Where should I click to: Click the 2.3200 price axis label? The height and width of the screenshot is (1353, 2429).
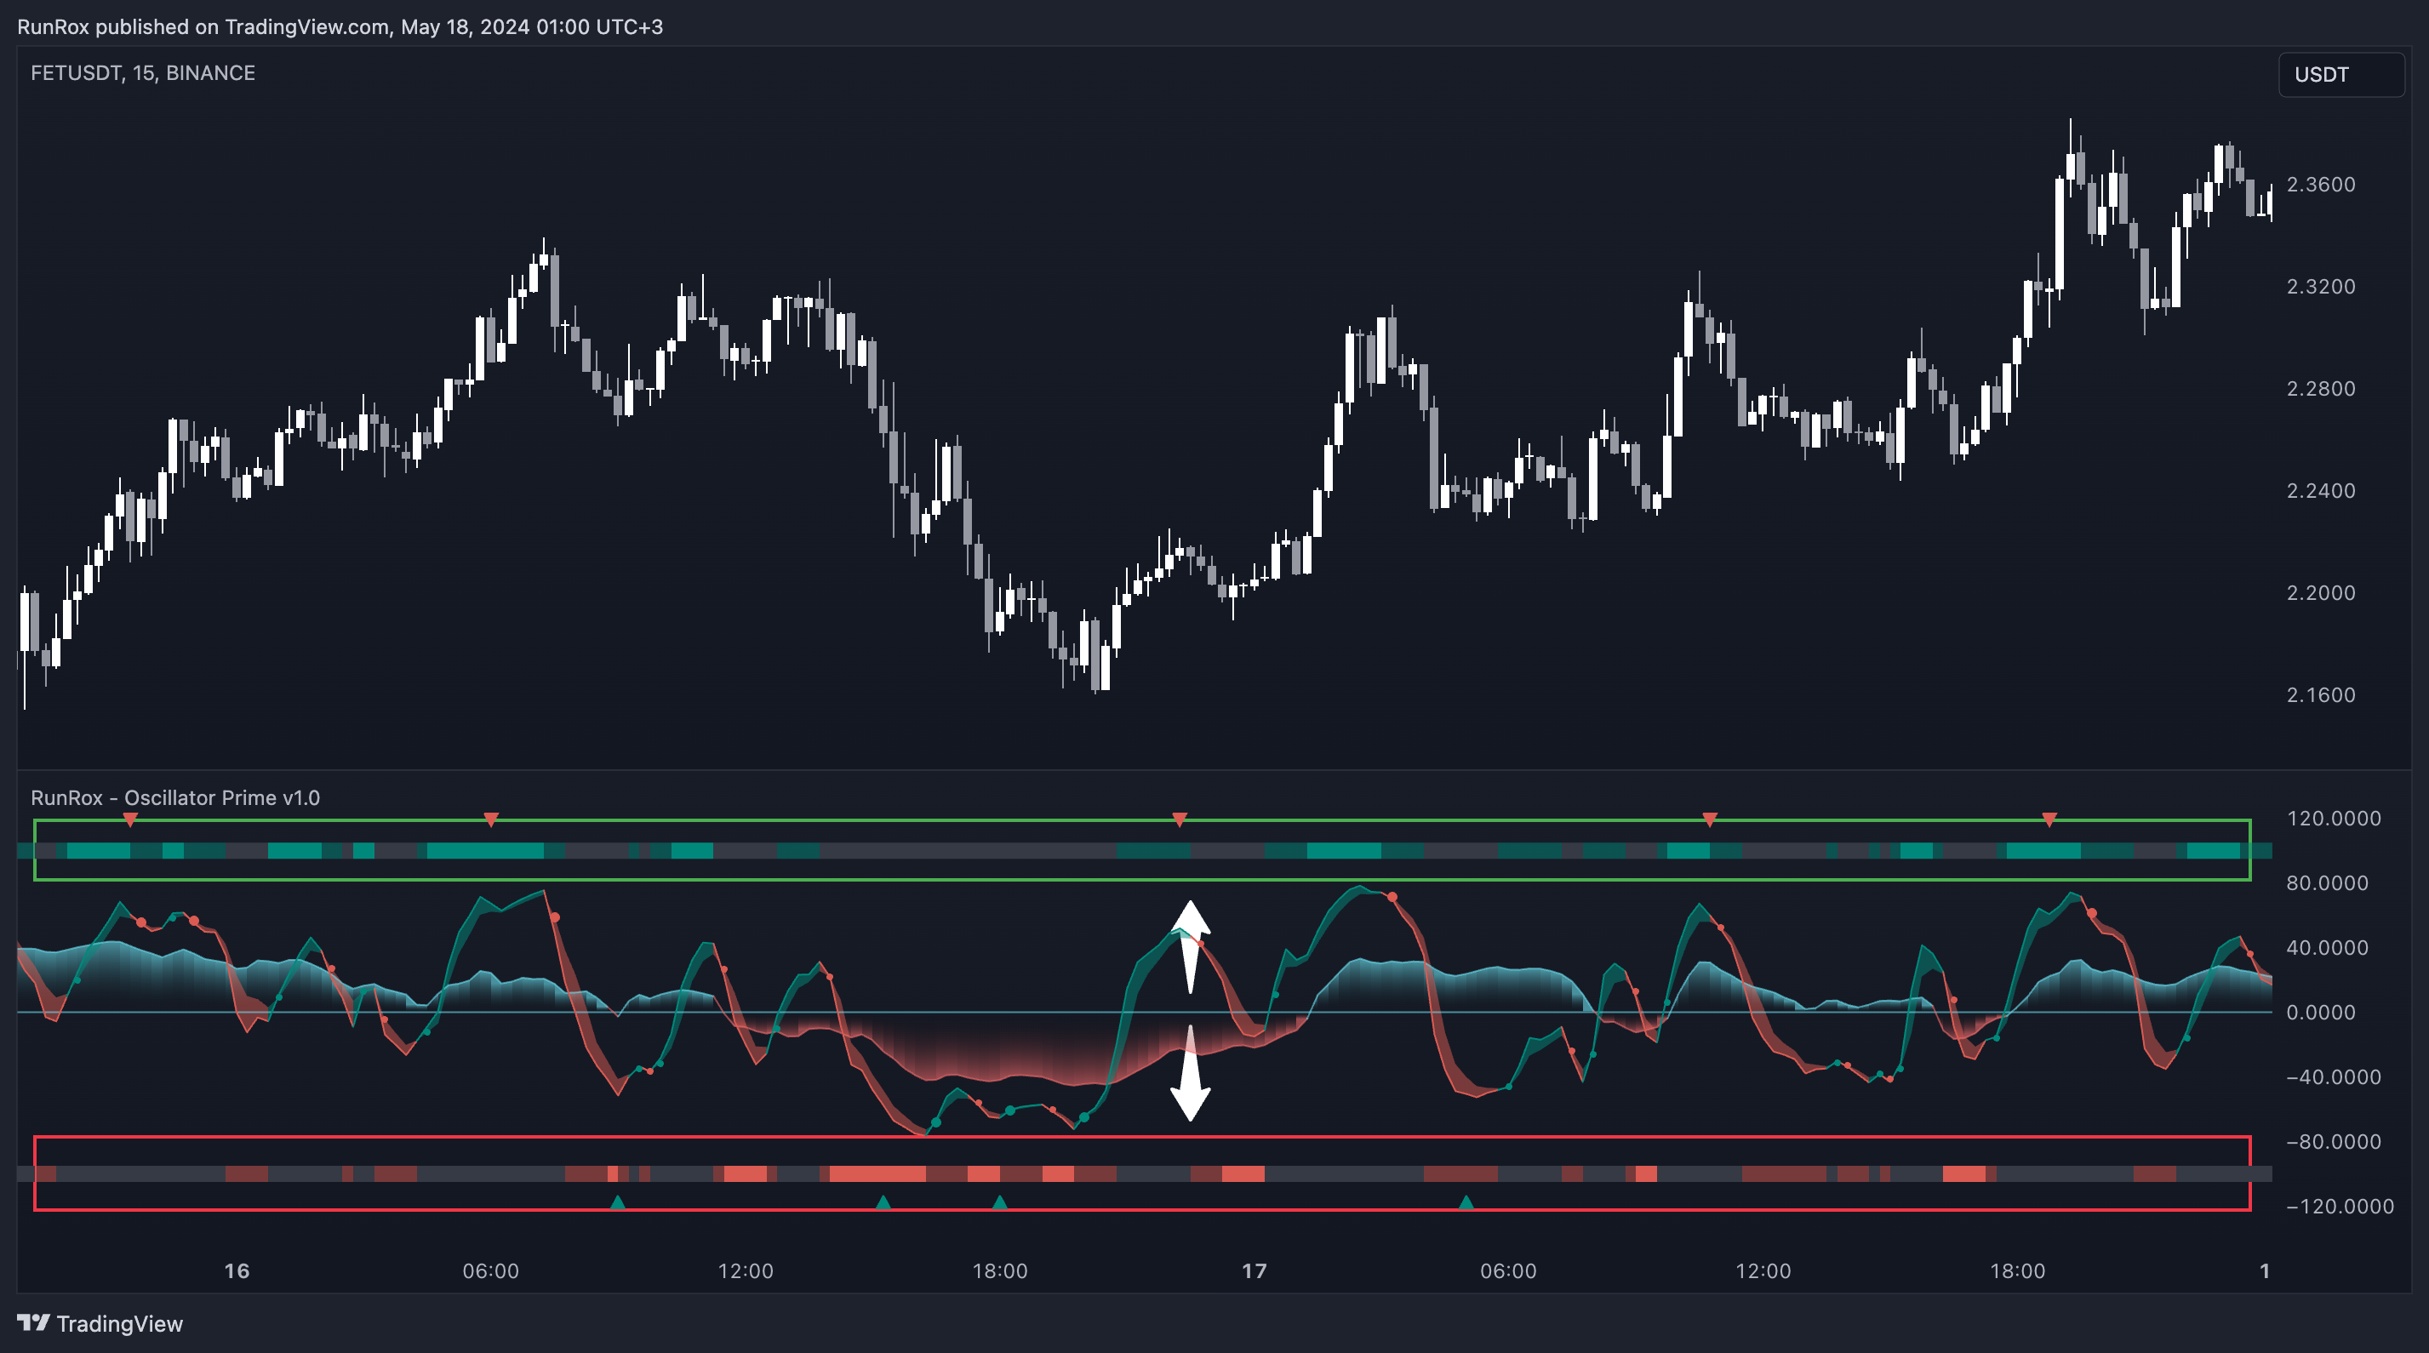[2321, 287]
